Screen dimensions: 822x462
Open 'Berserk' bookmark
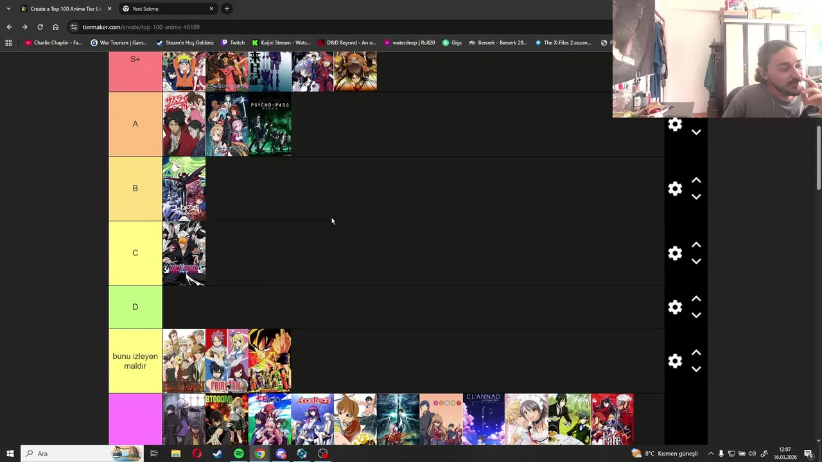point(498,43)
